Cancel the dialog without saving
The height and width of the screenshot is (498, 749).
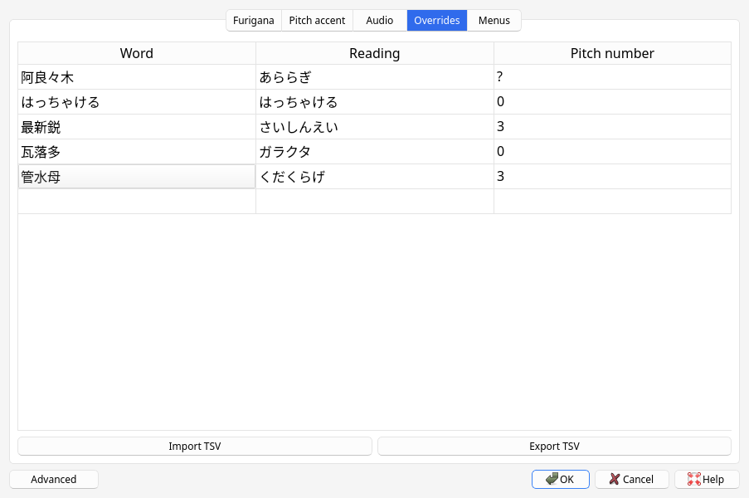point(631,479)
